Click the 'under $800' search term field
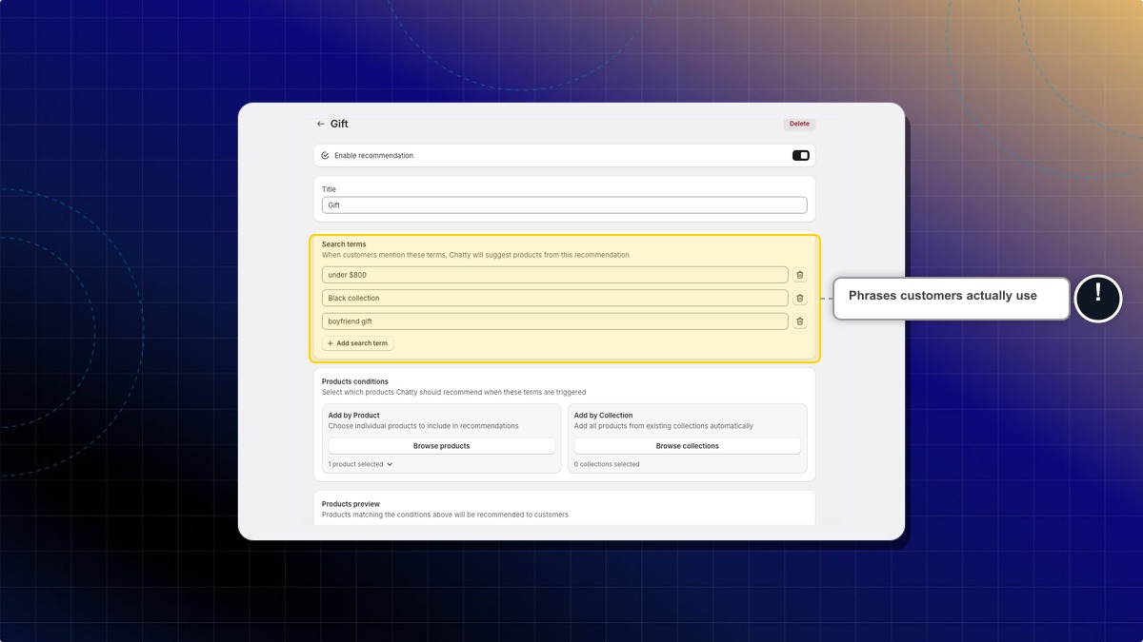Viewport: 1143px width, 642px height. click(555, 275)
